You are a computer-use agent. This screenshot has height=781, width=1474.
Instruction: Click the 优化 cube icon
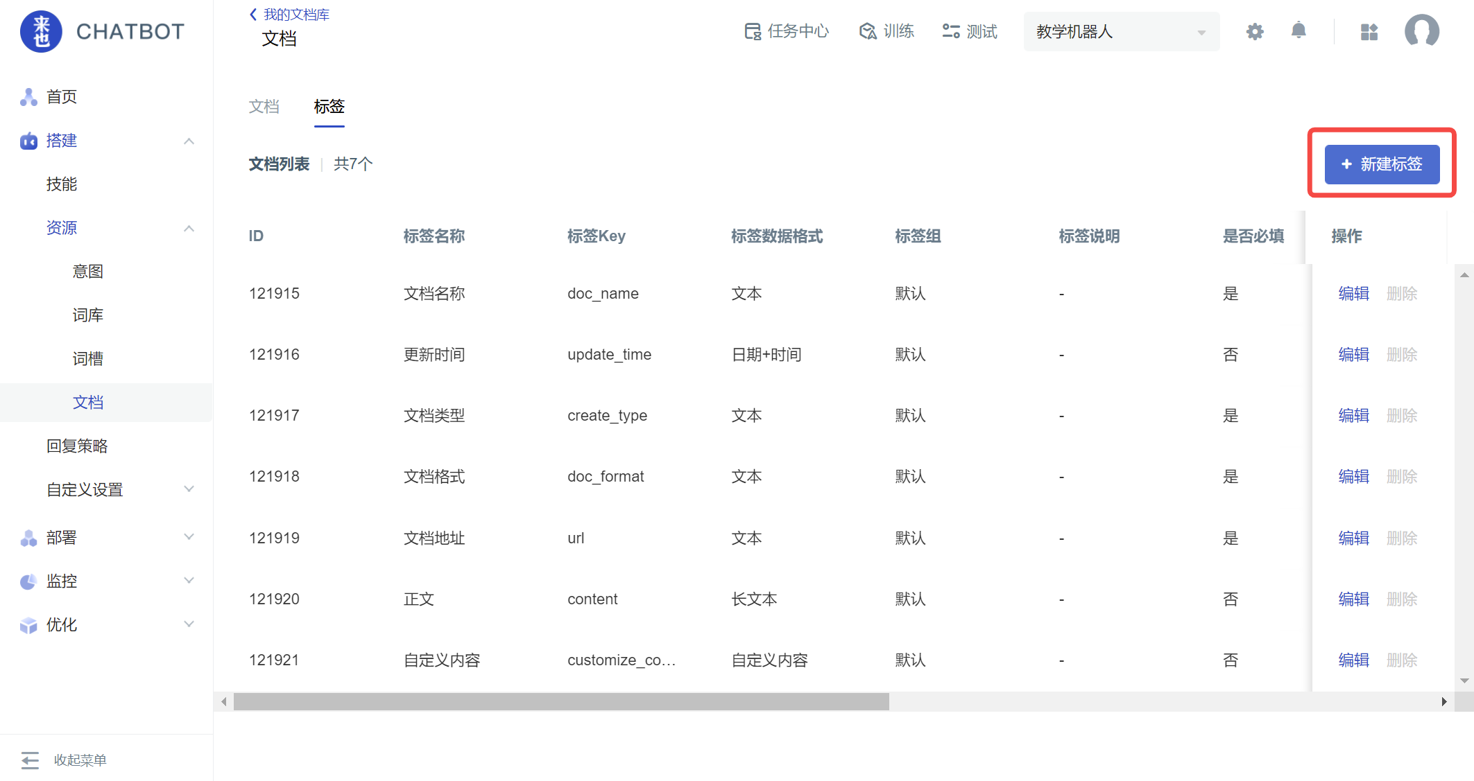pyautogui.click(x=28, y=625)
